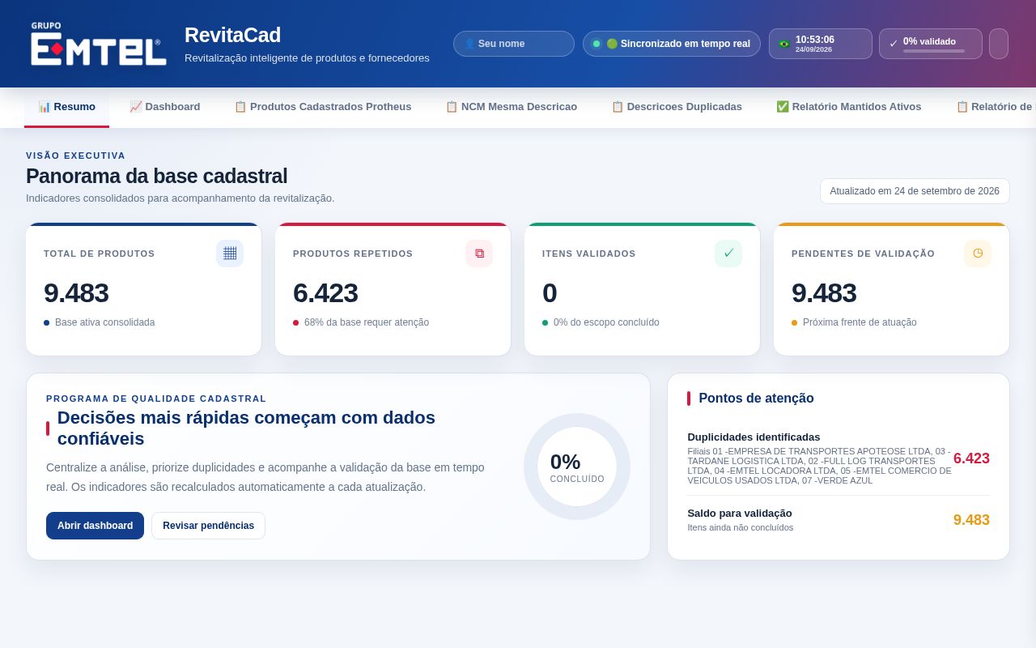This screenshot has height=648, width=1036.
Task: Click the Panorama da base cadastral heading
Action: pos(157,176)
